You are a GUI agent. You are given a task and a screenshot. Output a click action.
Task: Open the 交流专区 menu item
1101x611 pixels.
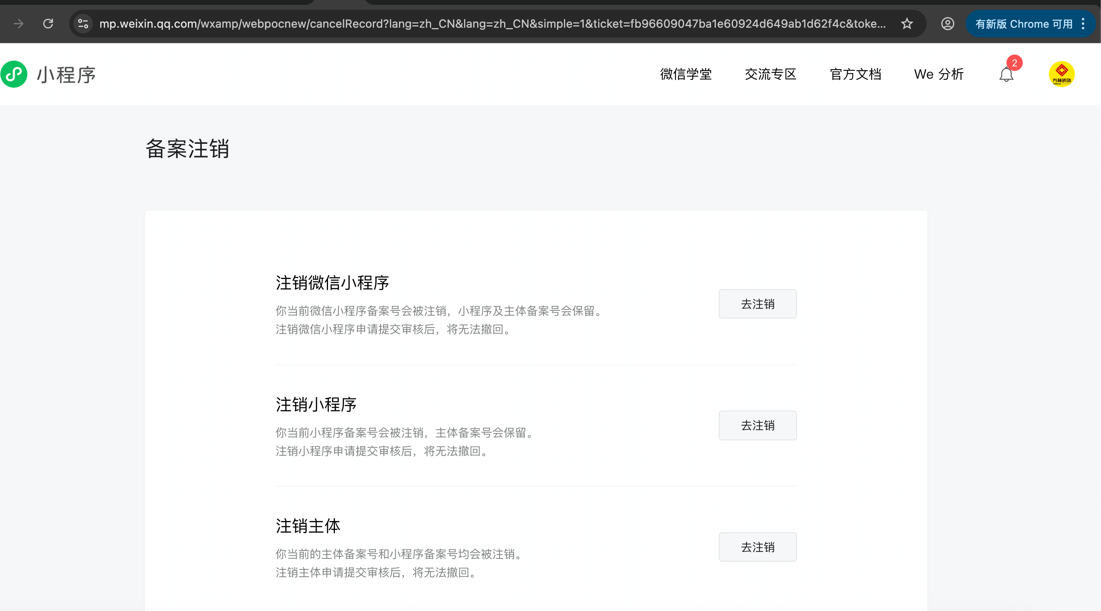click(x=770, y=75)
